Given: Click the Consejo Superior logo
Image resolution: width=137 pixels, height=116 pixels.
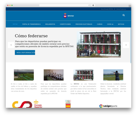Looking at the screenshot, I should (27, 104).
